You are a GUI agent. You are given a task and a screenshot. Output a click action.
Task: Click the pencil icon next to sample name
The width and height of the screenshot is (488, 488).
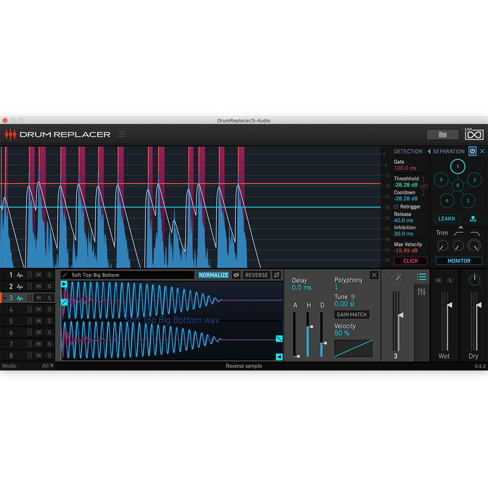pos(65,275)
